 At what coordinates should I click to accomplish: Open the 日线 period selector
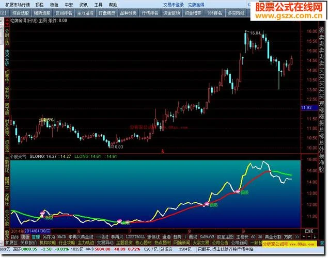pyautogui.click(x=309, y=231)
